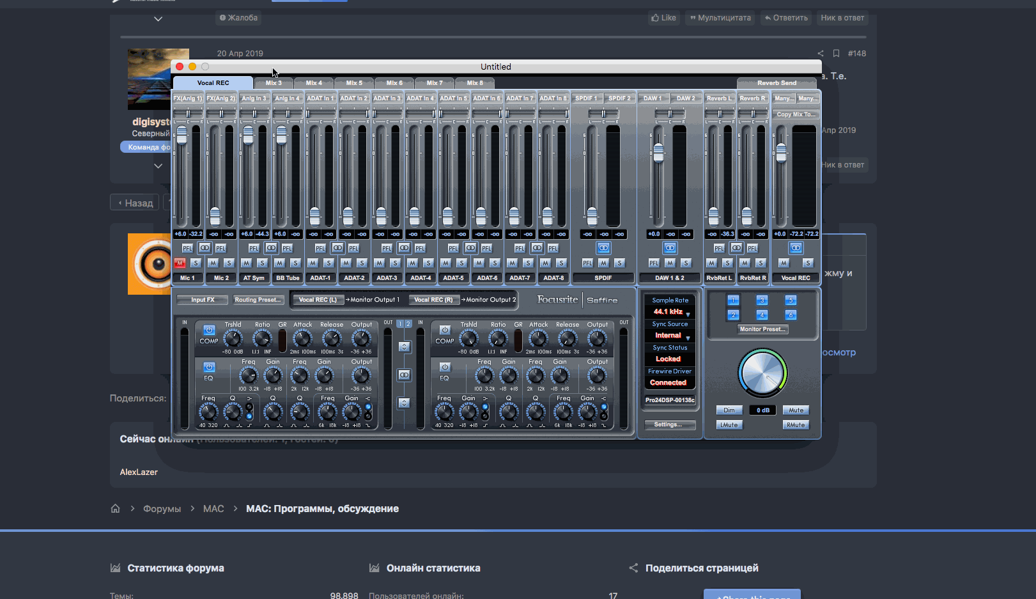The height and width of the screenshot is (599, 1036).
Task: Click stereo link icon on DAW 1 & 2
Action: (x=670, y=247)
